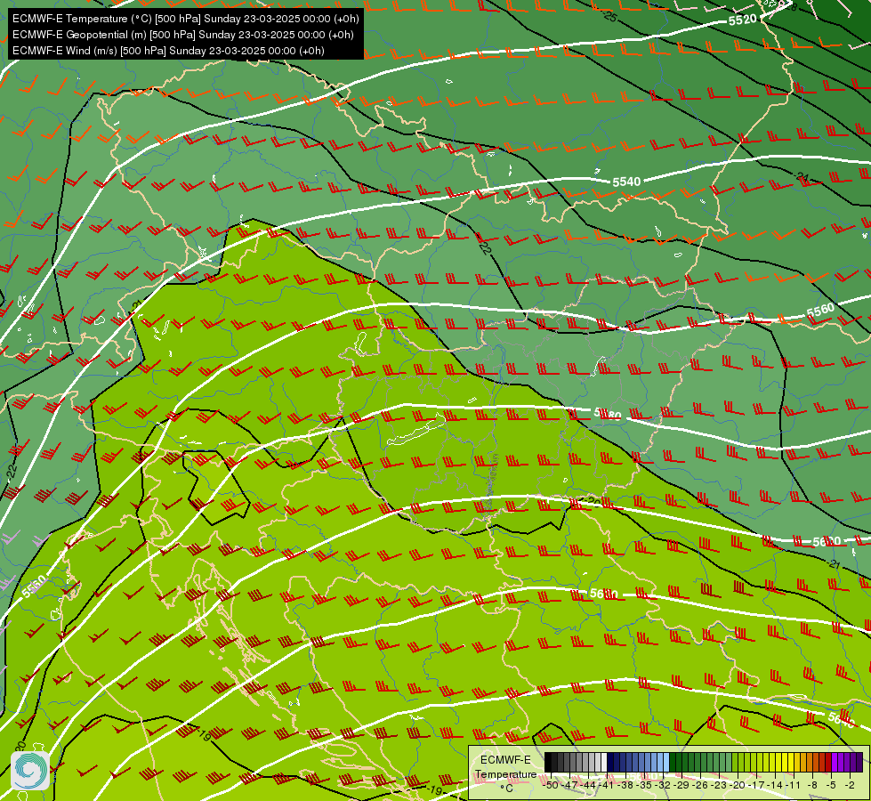Click the -26 value on temperature scale
Viewport: 871px width, 801px height.
[x=700, y=785]
